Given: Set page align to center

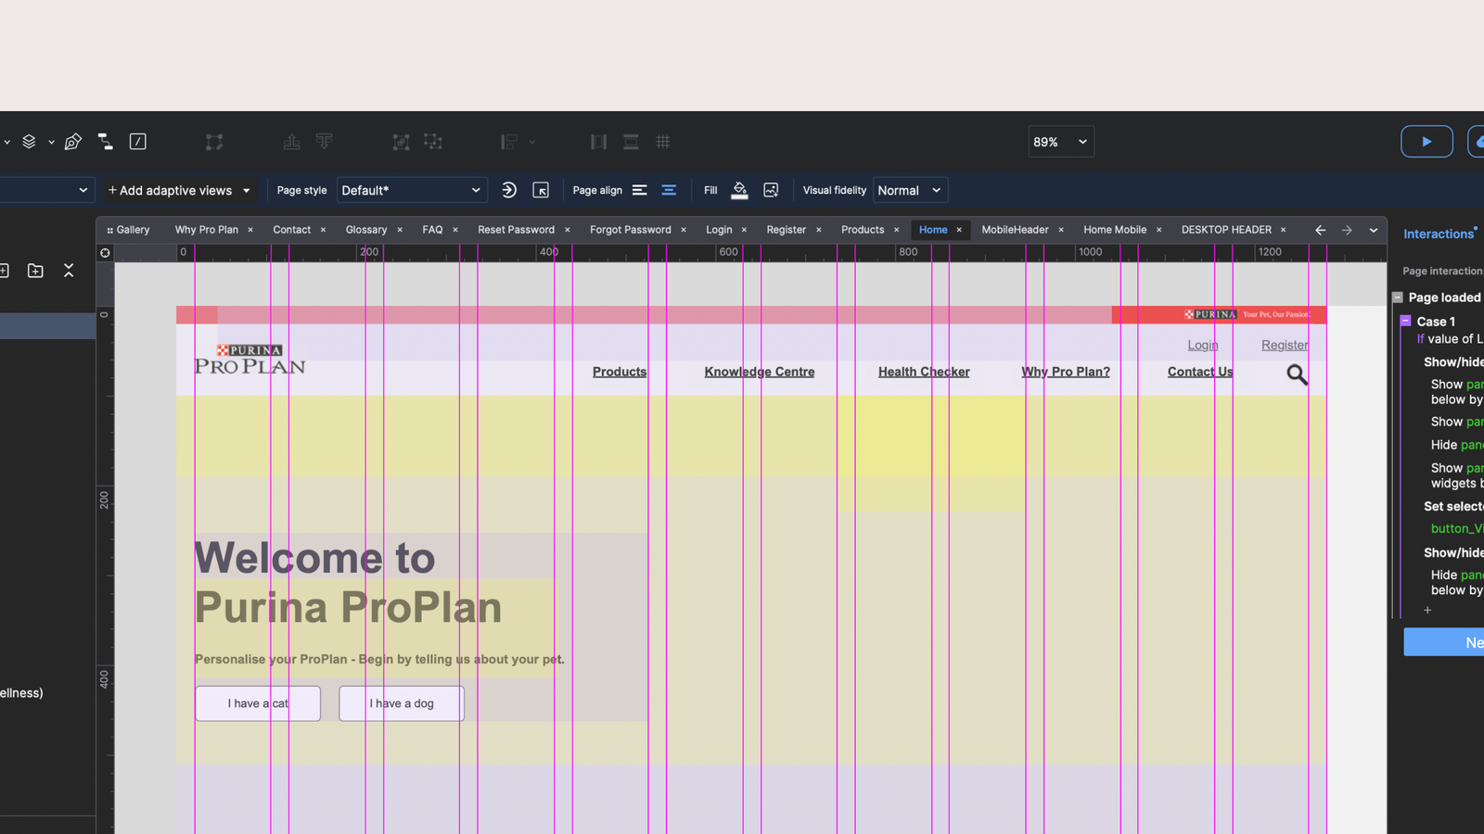Looking at the screenshot, I should point(669,190).
